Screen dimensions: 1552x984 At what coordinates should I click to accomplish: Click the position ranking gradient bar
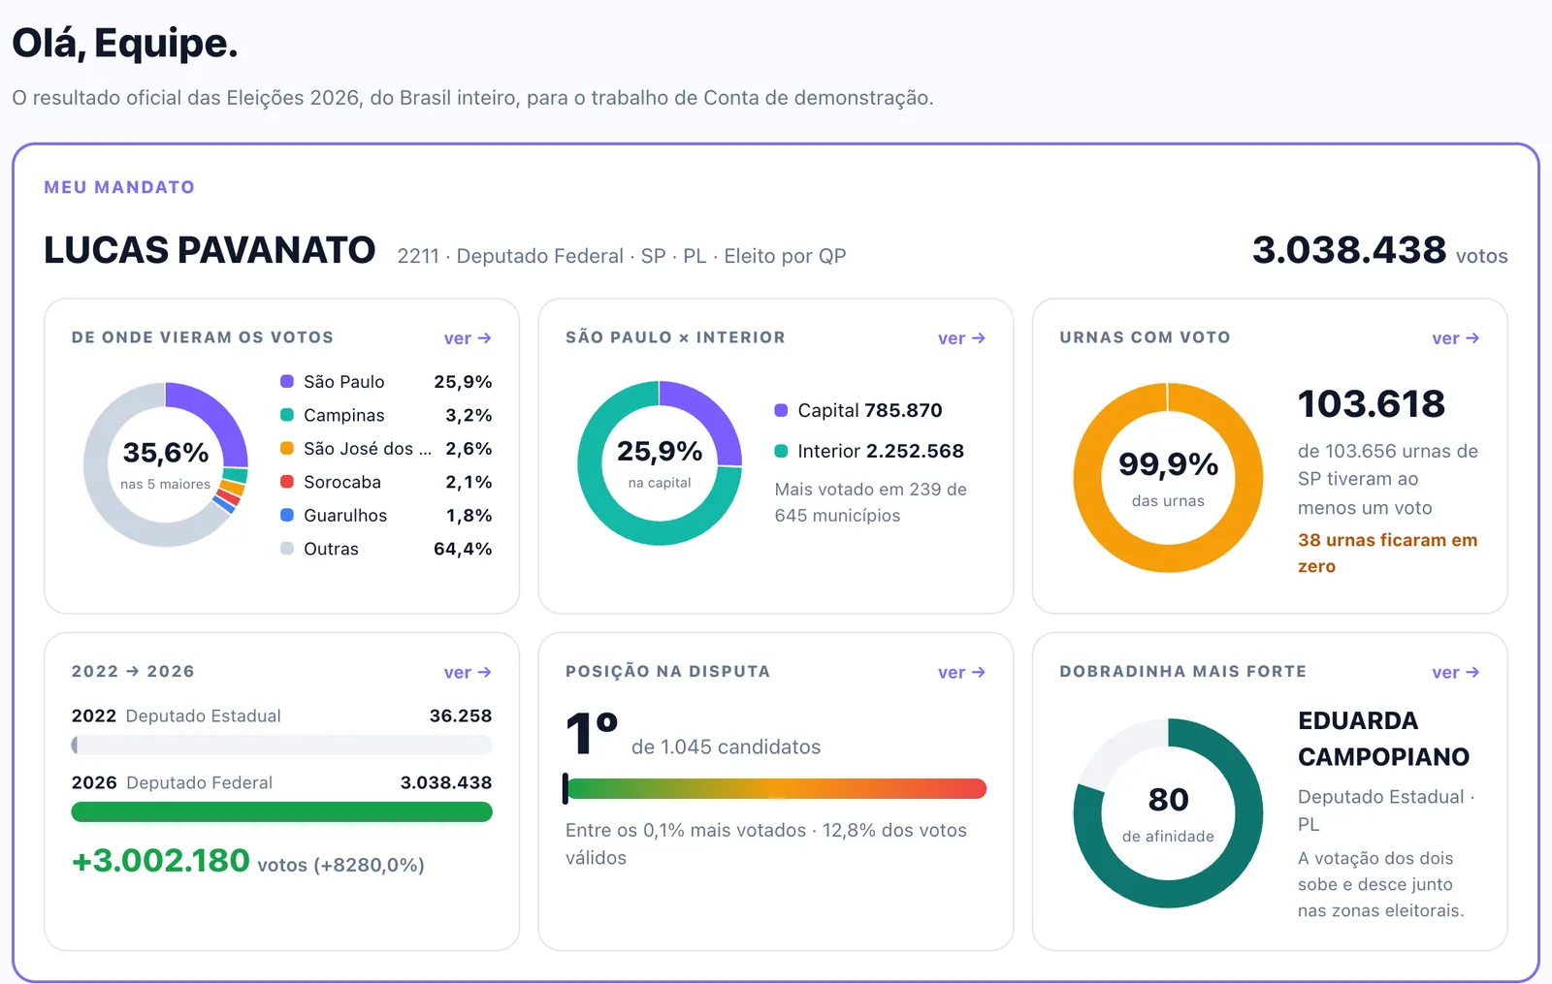[775, 789]
